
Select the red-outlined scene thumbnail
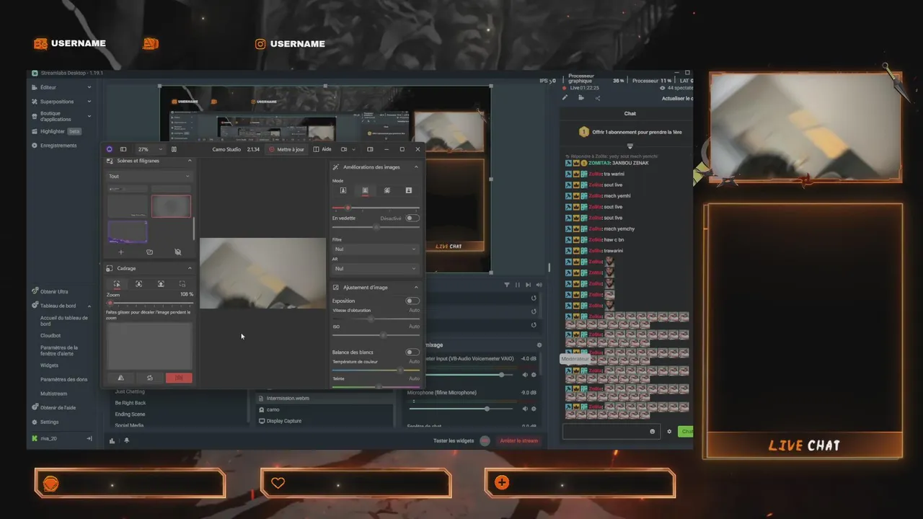pos(171,206)
